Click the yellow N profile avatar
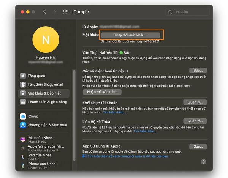This screenshot has width=228, height=178. pyautogui.click(x=46, y=39)
